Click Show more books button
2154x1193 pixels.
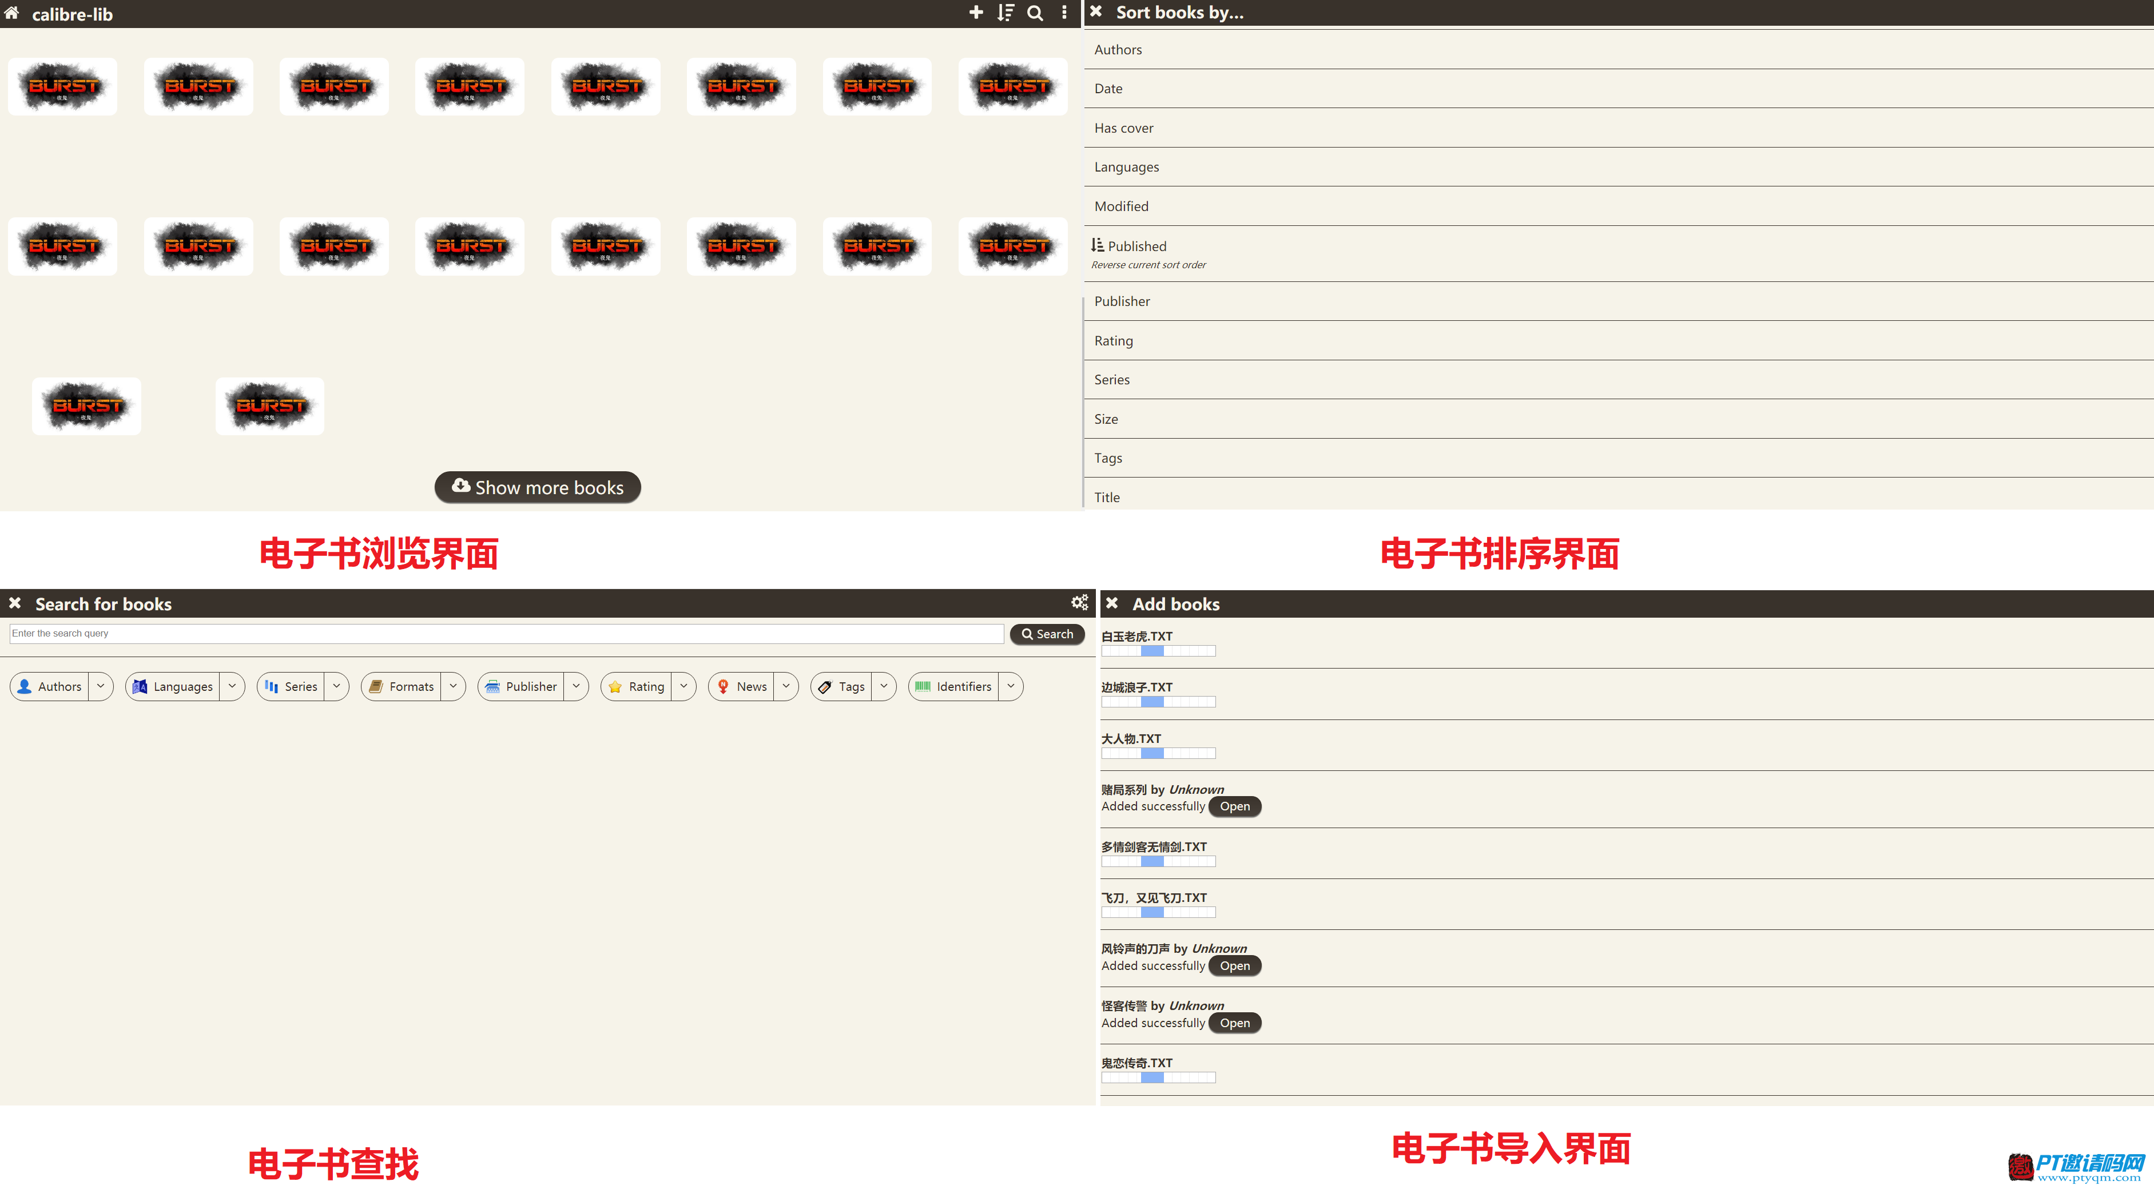coord(538,487)
